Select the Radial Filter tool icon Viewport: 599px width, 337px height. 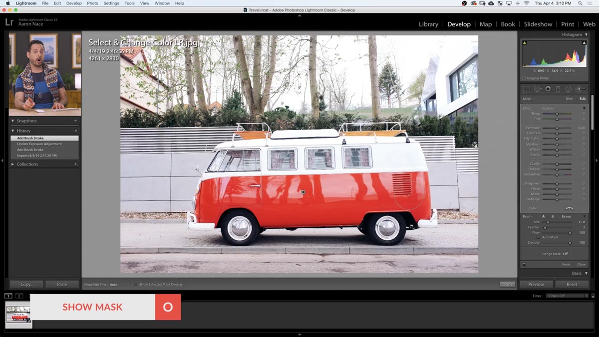click(569, 89)
